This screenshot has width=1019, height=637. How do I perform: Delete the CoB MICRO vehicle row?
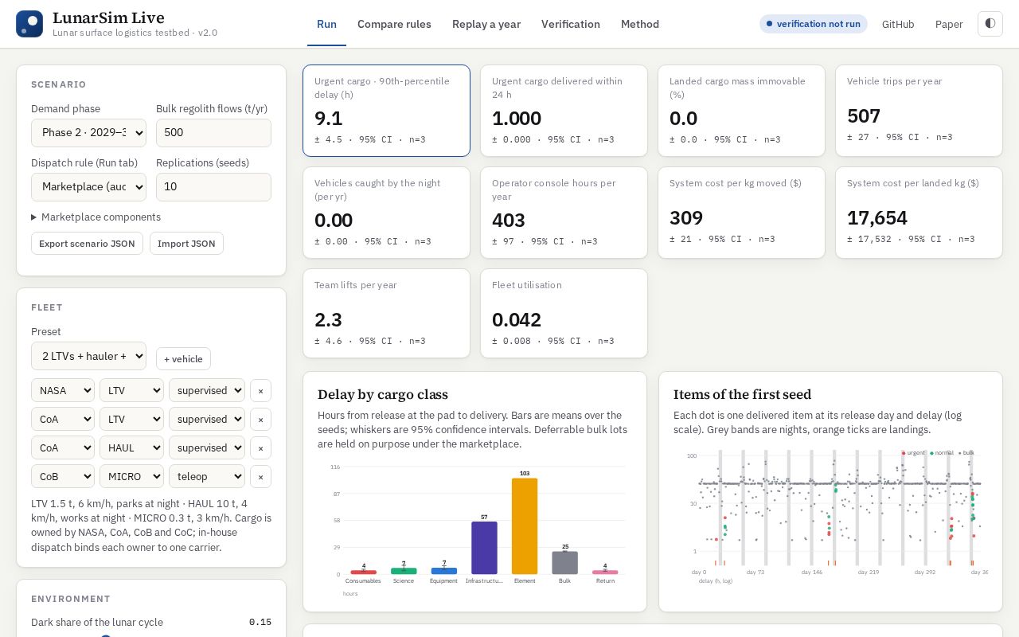(260, 477)
